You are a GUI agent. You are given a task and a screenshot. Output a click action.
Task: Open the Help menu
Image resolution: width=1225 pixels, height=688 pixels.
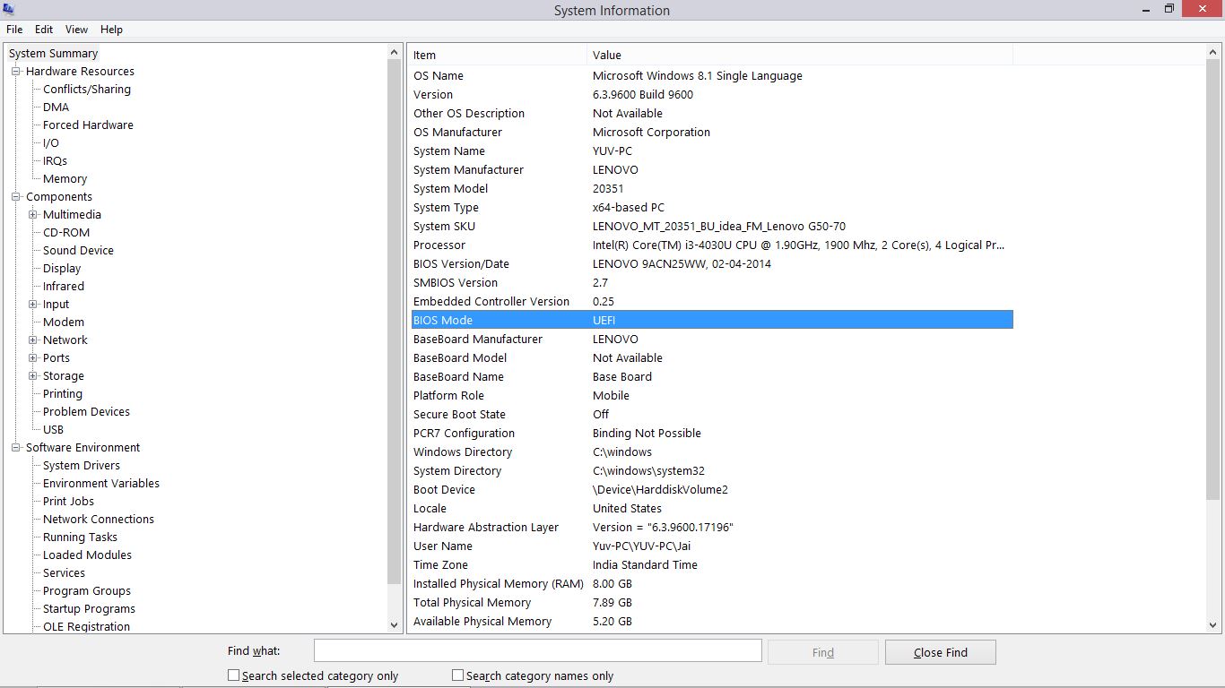111,30
